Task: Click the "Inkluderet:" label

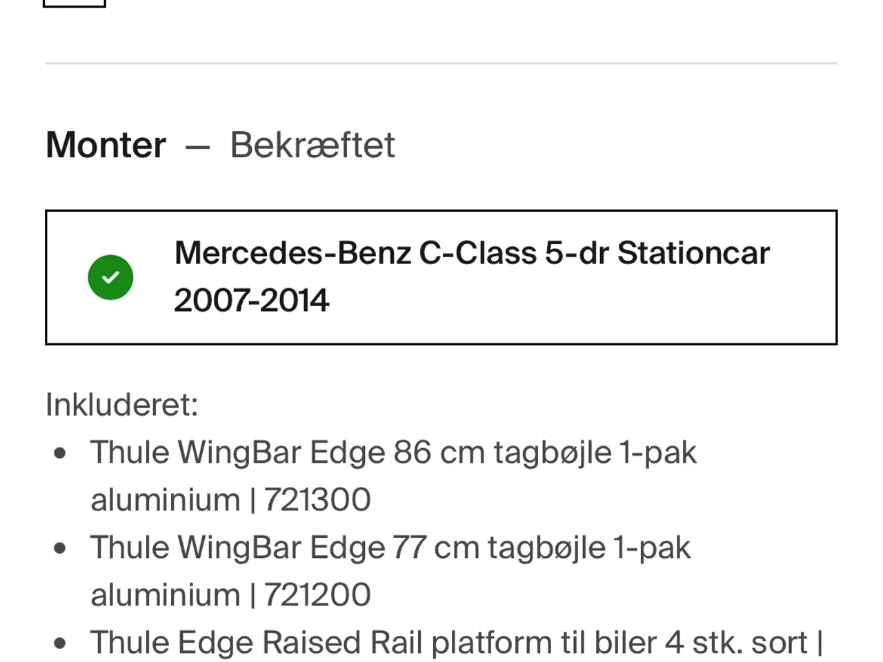Action: [121, 404]
